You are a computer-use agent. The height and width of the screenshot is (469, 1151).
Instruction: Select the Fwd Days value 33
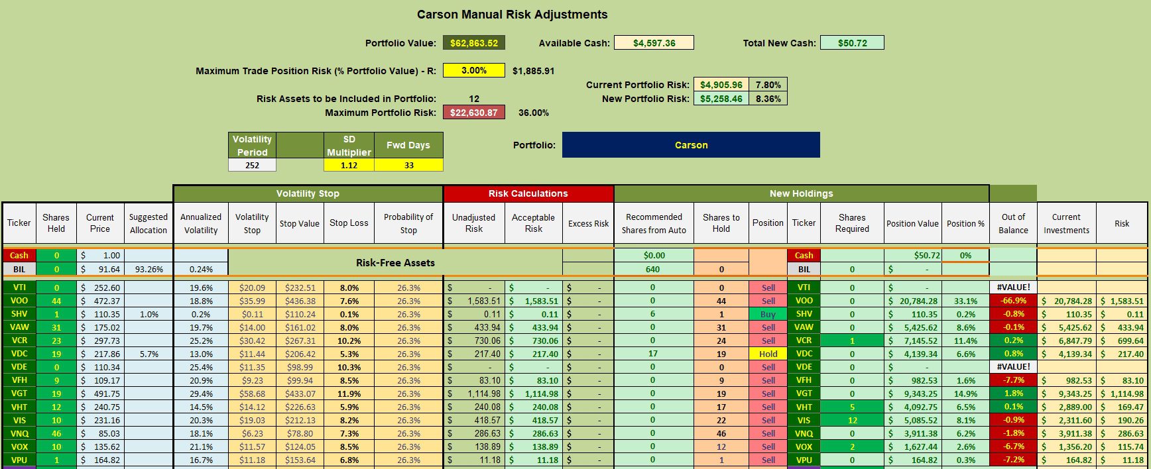(x=408, y=165)
